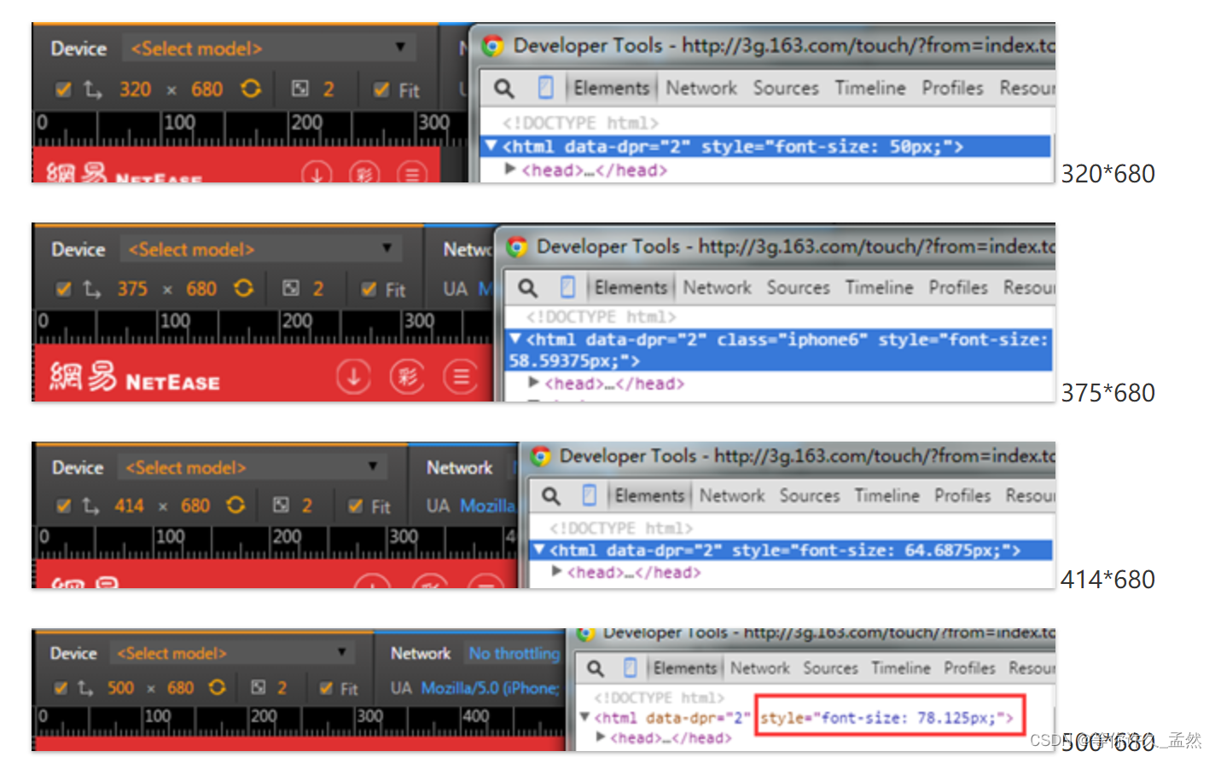The image size is (1215, 757).
Task: Open NetEase hamburger menu icon in 375-width page
Action: 461,376
